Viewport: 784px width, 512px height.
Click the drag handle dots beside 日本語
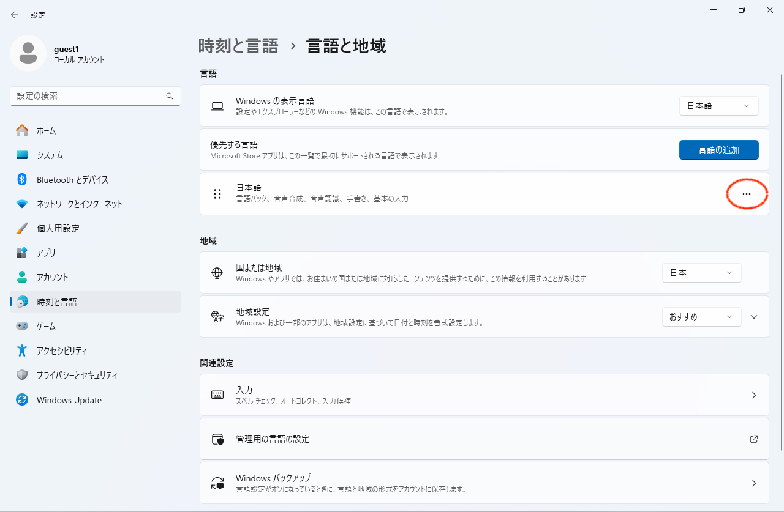click(217, 194)
